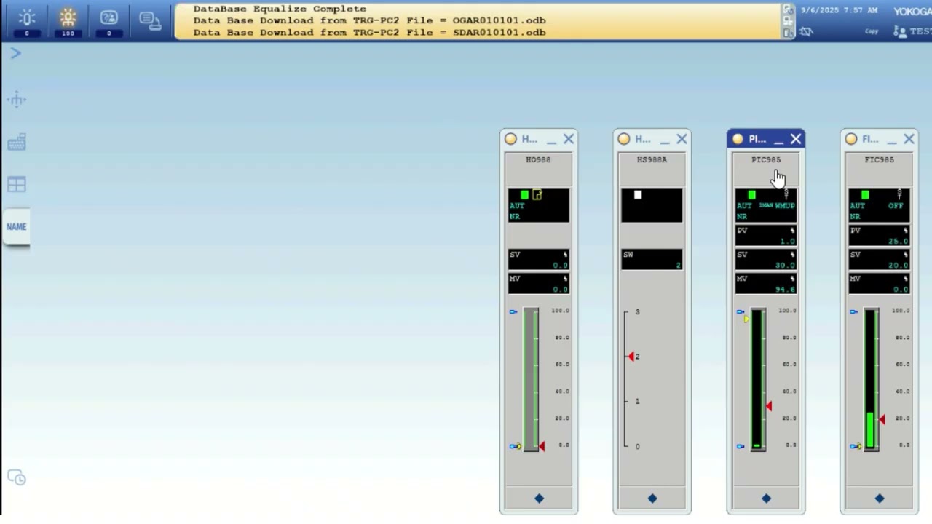Viewport: 932px width, 524px height.
Task: Open the history clock icon at bottom left
Action: point(17,477)
